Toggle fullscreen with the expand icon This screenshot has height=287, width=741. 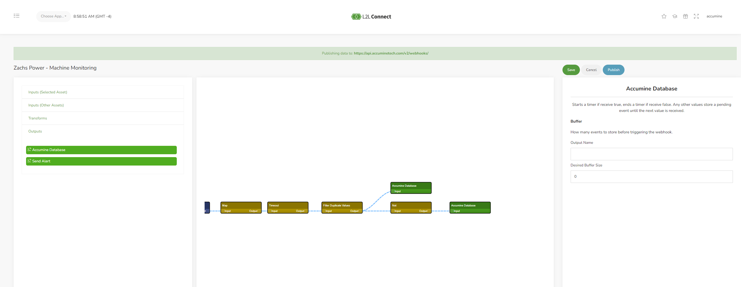(x=696, y=16)
